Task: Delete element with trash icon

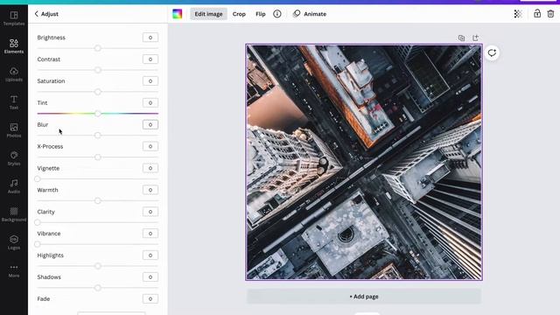Action: coord(550,14)
